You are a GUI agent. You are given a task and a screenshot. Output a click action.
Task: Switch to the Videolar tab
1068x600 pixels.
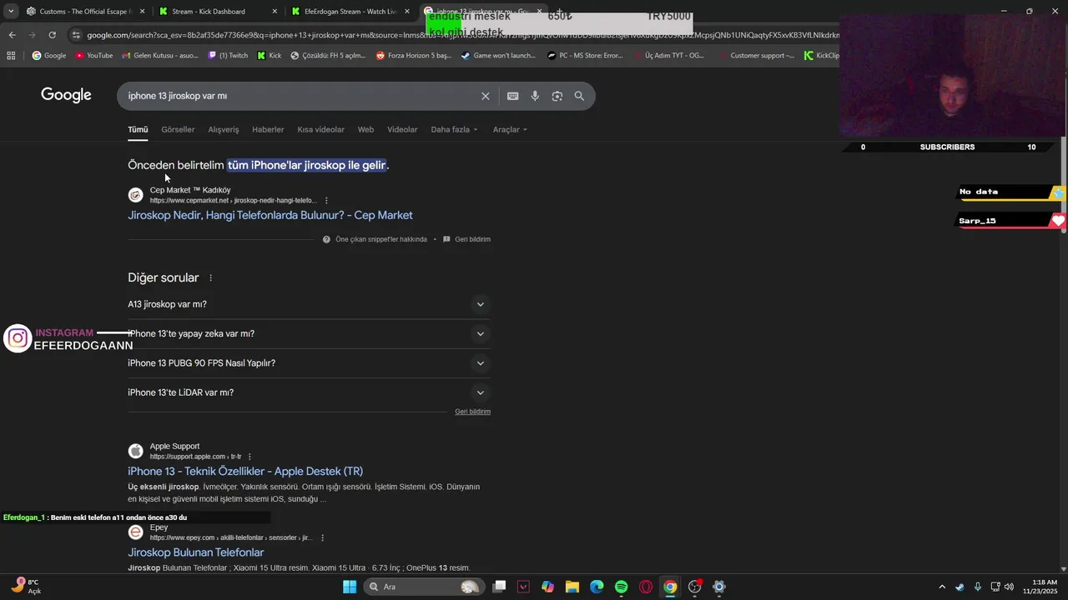(x=402, y=130)
